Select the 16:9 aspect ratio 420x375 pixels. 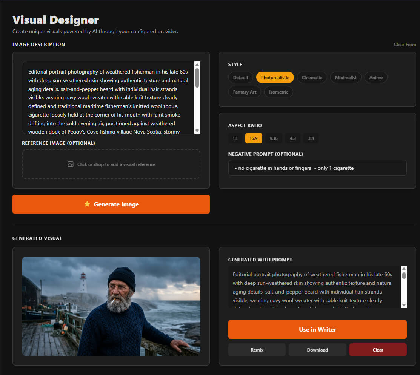click(254, 138)
